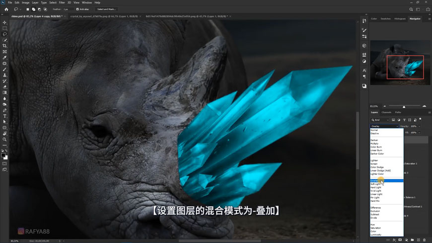Image resolution: width=432 pixels, height=243 pixels.
Task: Choose Add to Selection mode icon
Action: (x=34, y=9)
